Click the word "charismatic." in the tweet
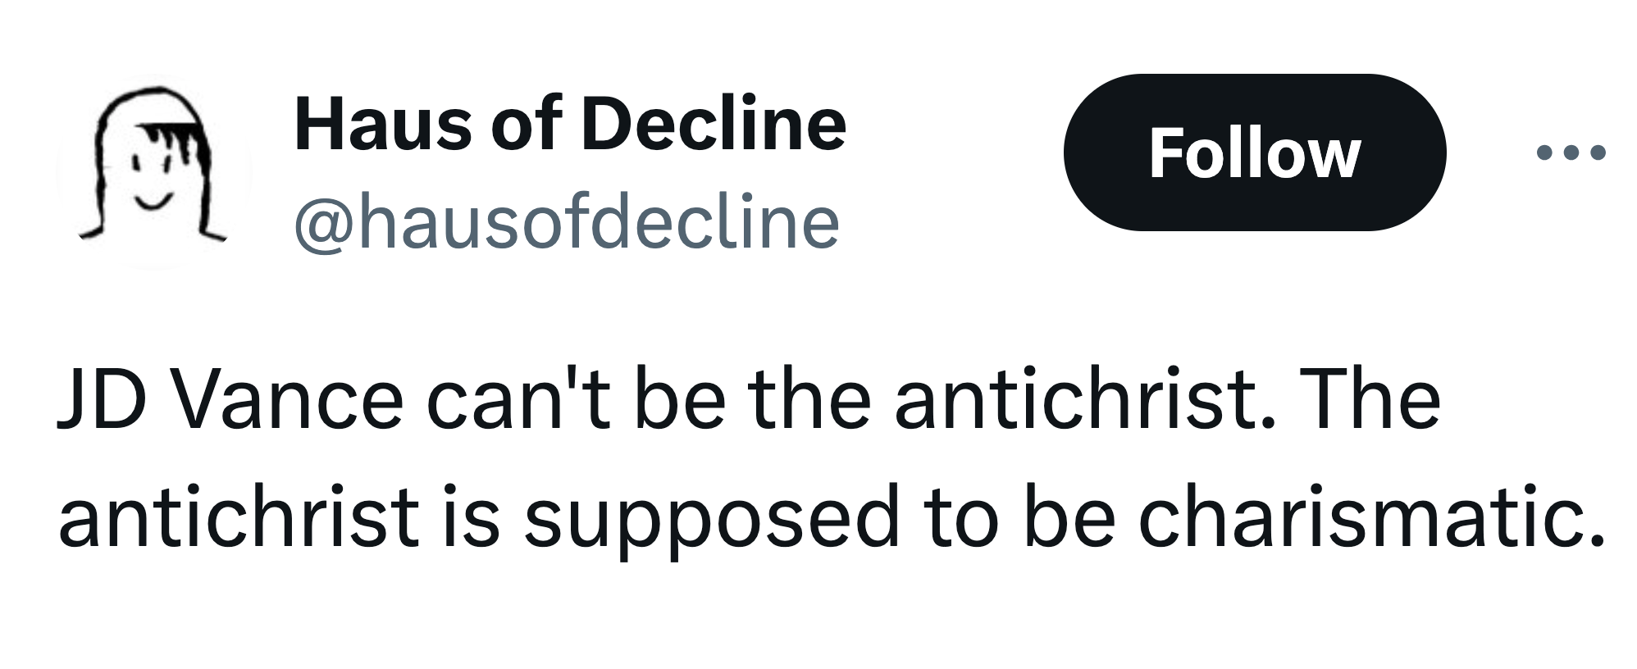 (1371, 517)
